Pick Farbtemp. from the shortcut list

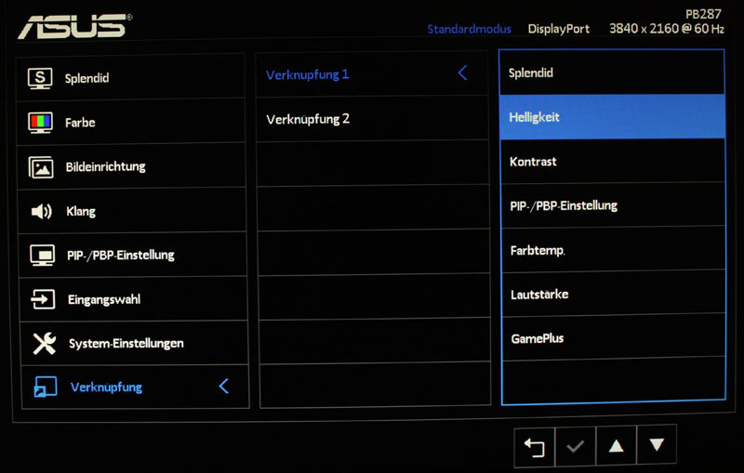click(x=614, y=250)
